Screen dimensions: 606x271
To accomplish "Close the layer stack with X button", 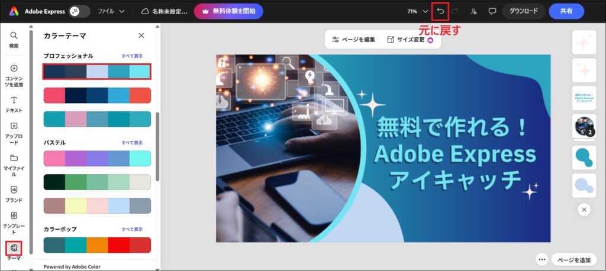I will (x=584, y=210).
